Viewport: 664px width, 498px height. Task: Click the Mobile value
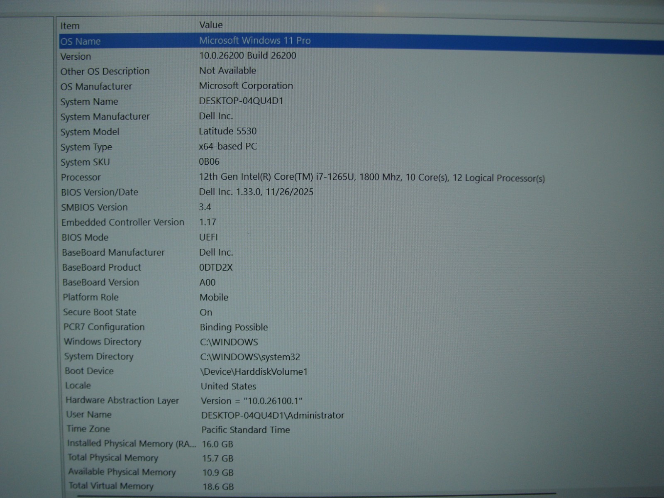tap(214, 297)
